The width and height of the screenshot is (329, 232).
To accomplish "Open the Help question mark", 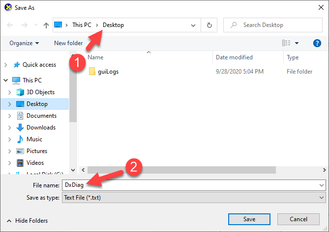I will (x=317, y=43).
